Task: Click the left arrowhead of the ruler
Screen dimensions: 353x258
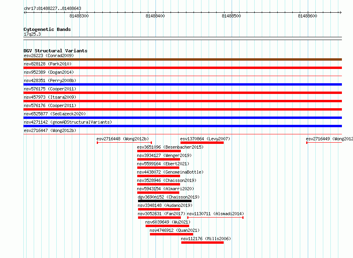Action: (25, 12)
